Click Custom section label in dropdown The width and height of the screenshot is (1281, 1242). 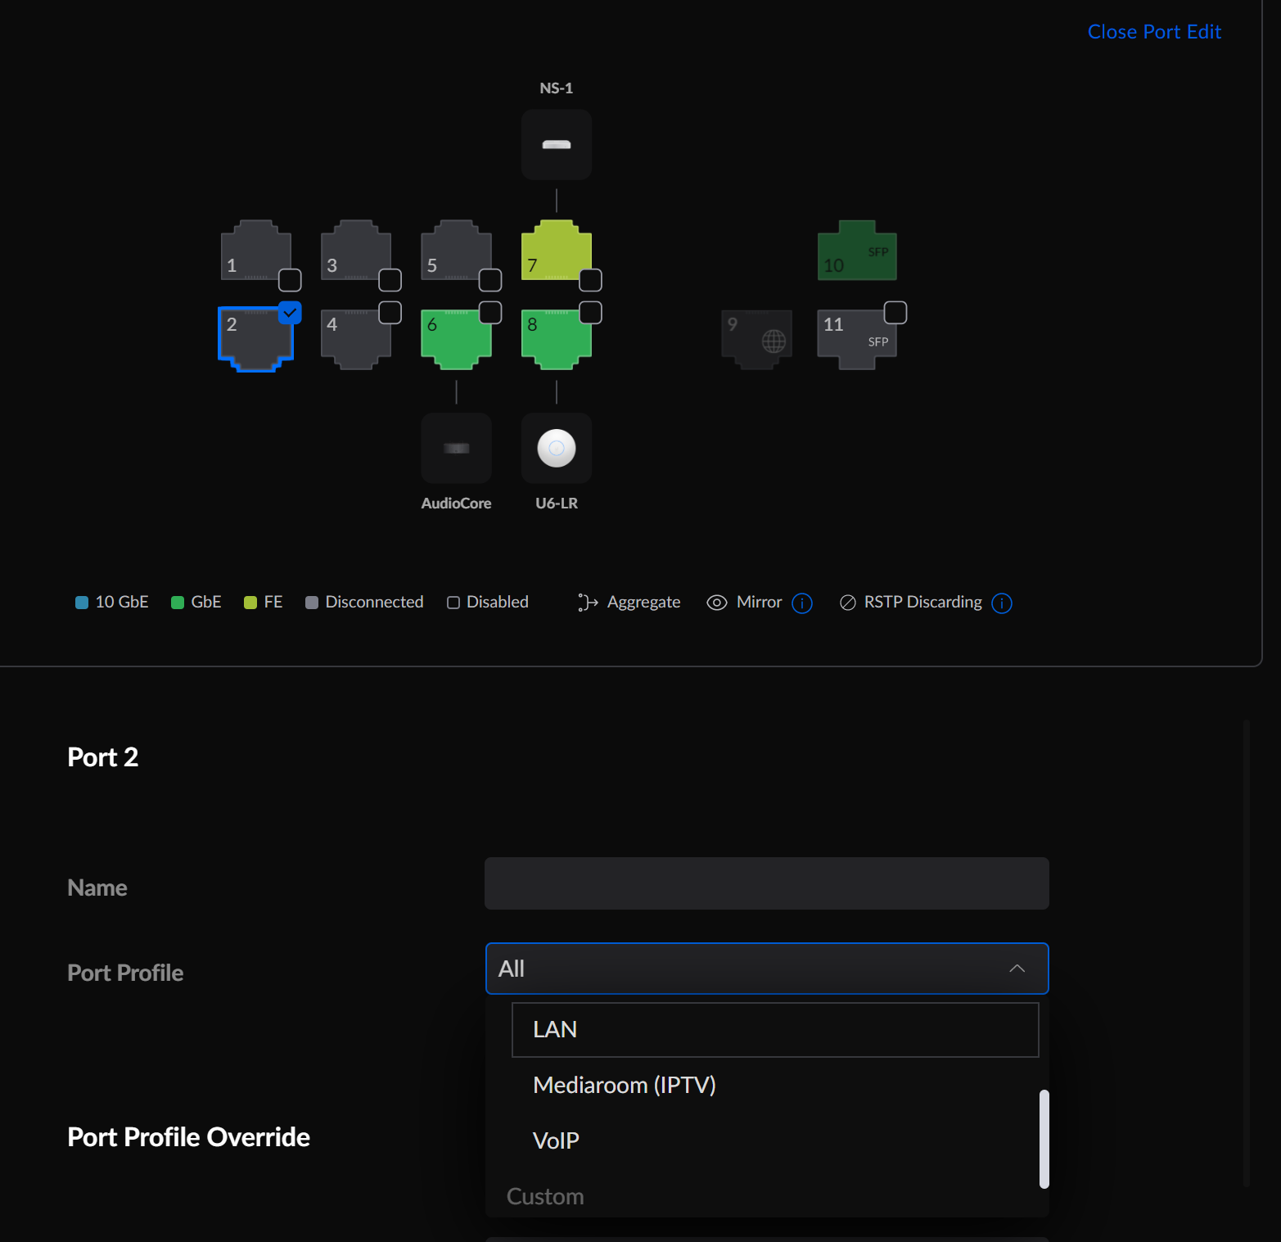coord(545,1197)
